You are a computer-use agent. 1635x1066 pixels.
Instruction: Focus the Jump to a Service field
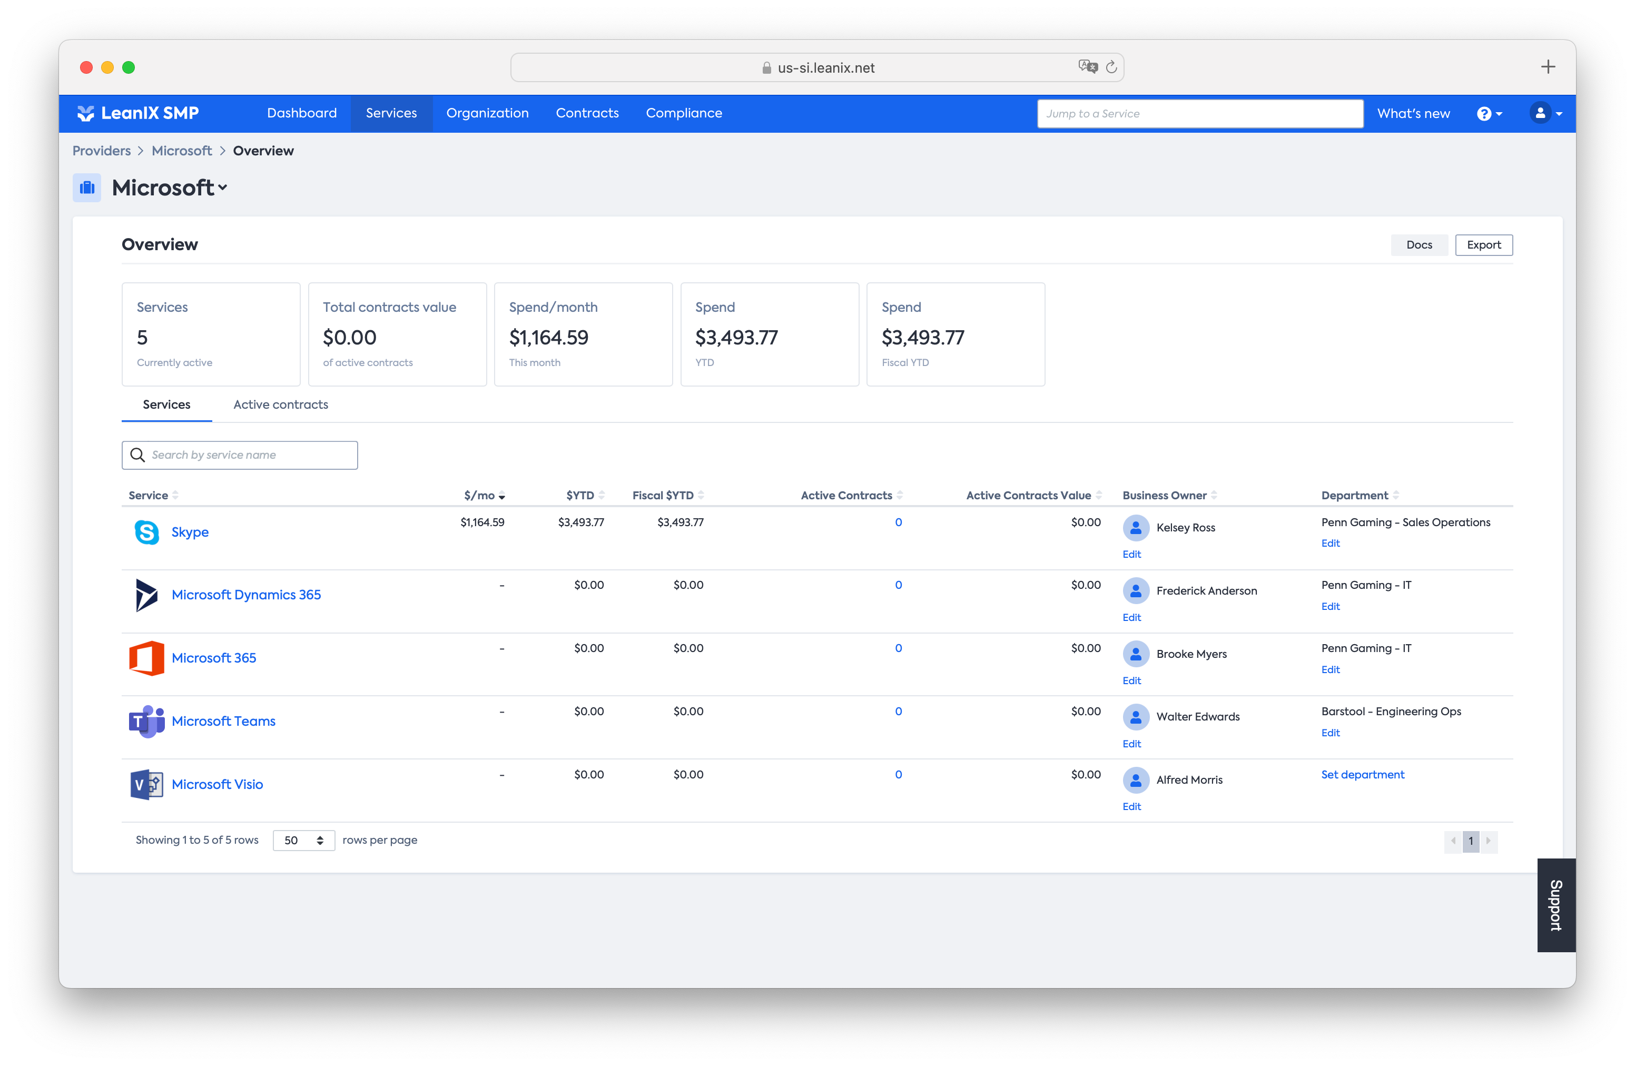click(1199, 114)
